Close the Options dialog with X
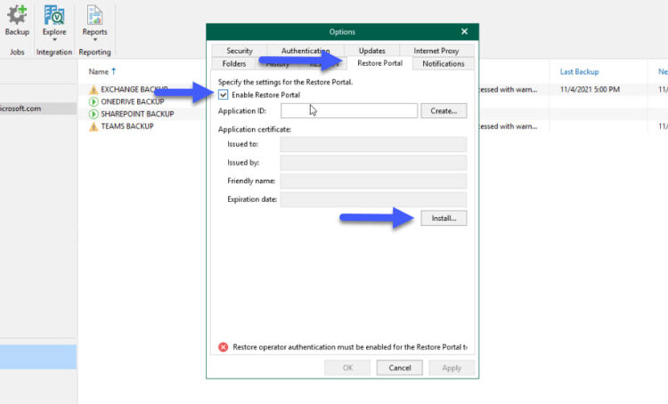 click(x=464, y=31)
